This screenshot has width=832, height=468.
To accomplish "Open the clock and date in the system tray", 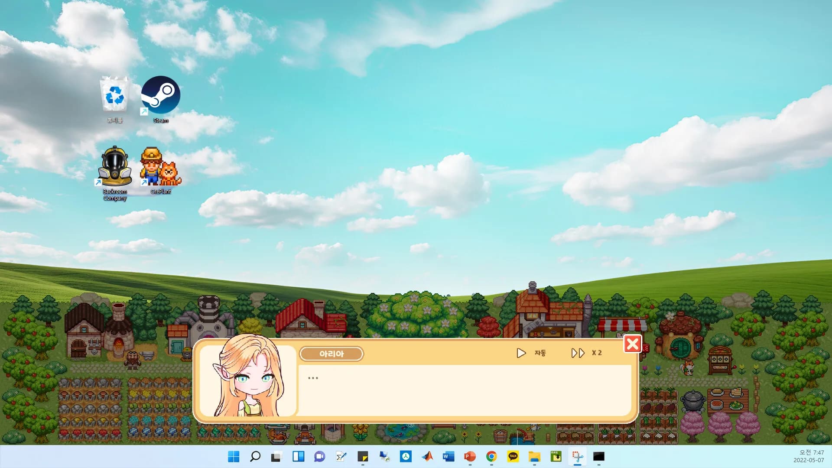I will 809,456.
